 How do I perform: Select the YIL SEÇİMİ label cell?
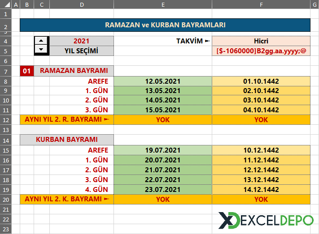coord(81,51)
